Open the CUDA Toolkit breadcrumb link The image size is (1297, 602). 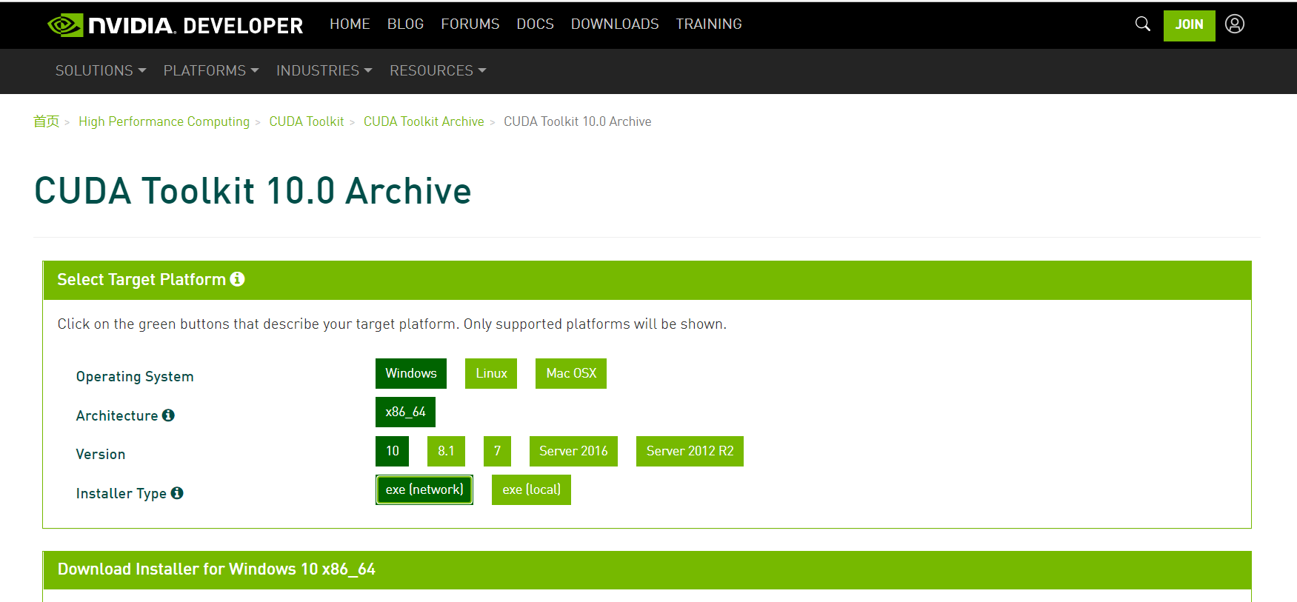coord(306,121)
